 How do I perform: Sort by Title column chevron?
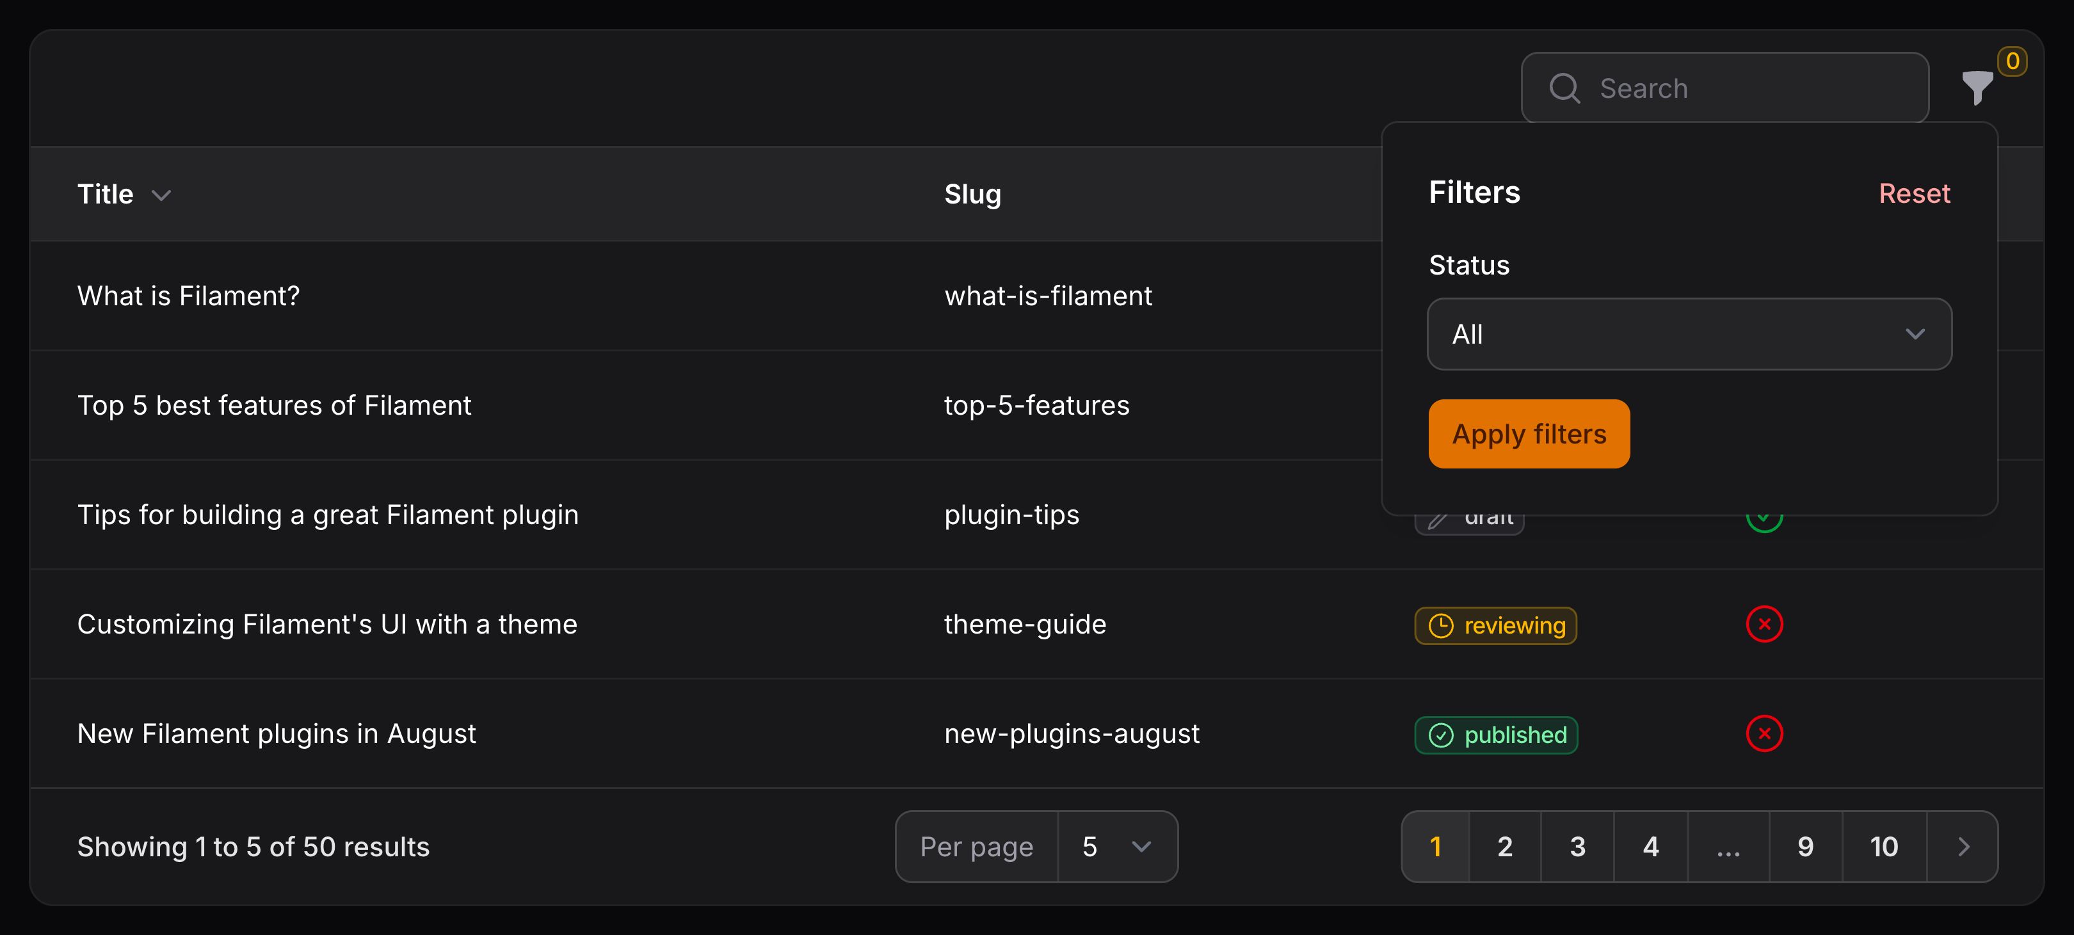[161, 195]
